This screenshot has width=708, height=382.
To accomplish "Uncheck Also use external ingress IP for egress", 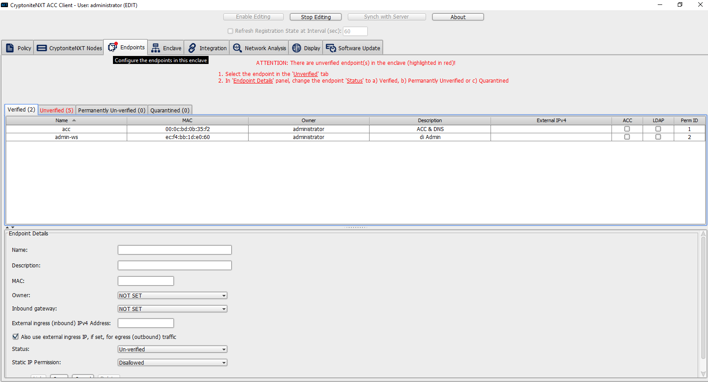I will (x=16, y=337).
